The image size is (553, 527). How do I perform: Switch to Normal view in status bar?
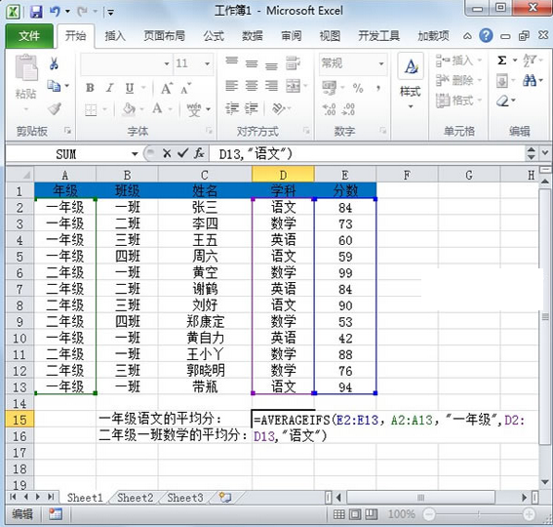[x=339, y=514]
